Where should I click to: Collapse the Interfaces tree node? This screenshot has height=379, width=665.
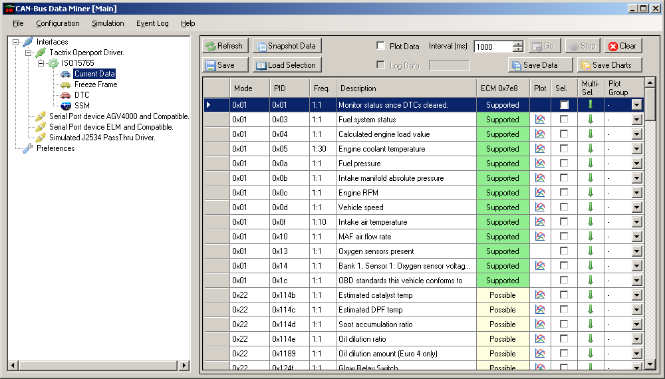click(x=16, y=42)
